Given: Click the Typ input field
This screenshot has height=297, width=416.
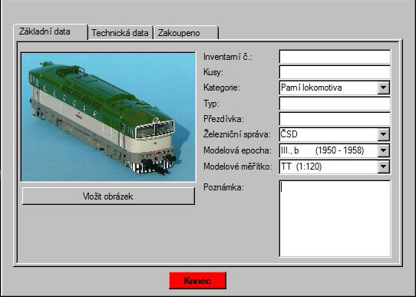Looking at the screenshot, I should click(x=335, y=104).
